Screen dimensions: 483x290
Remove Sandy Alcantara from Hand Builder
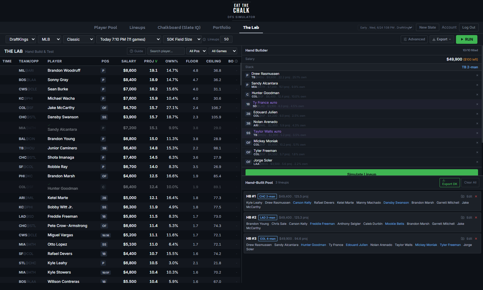pos(477,85)
